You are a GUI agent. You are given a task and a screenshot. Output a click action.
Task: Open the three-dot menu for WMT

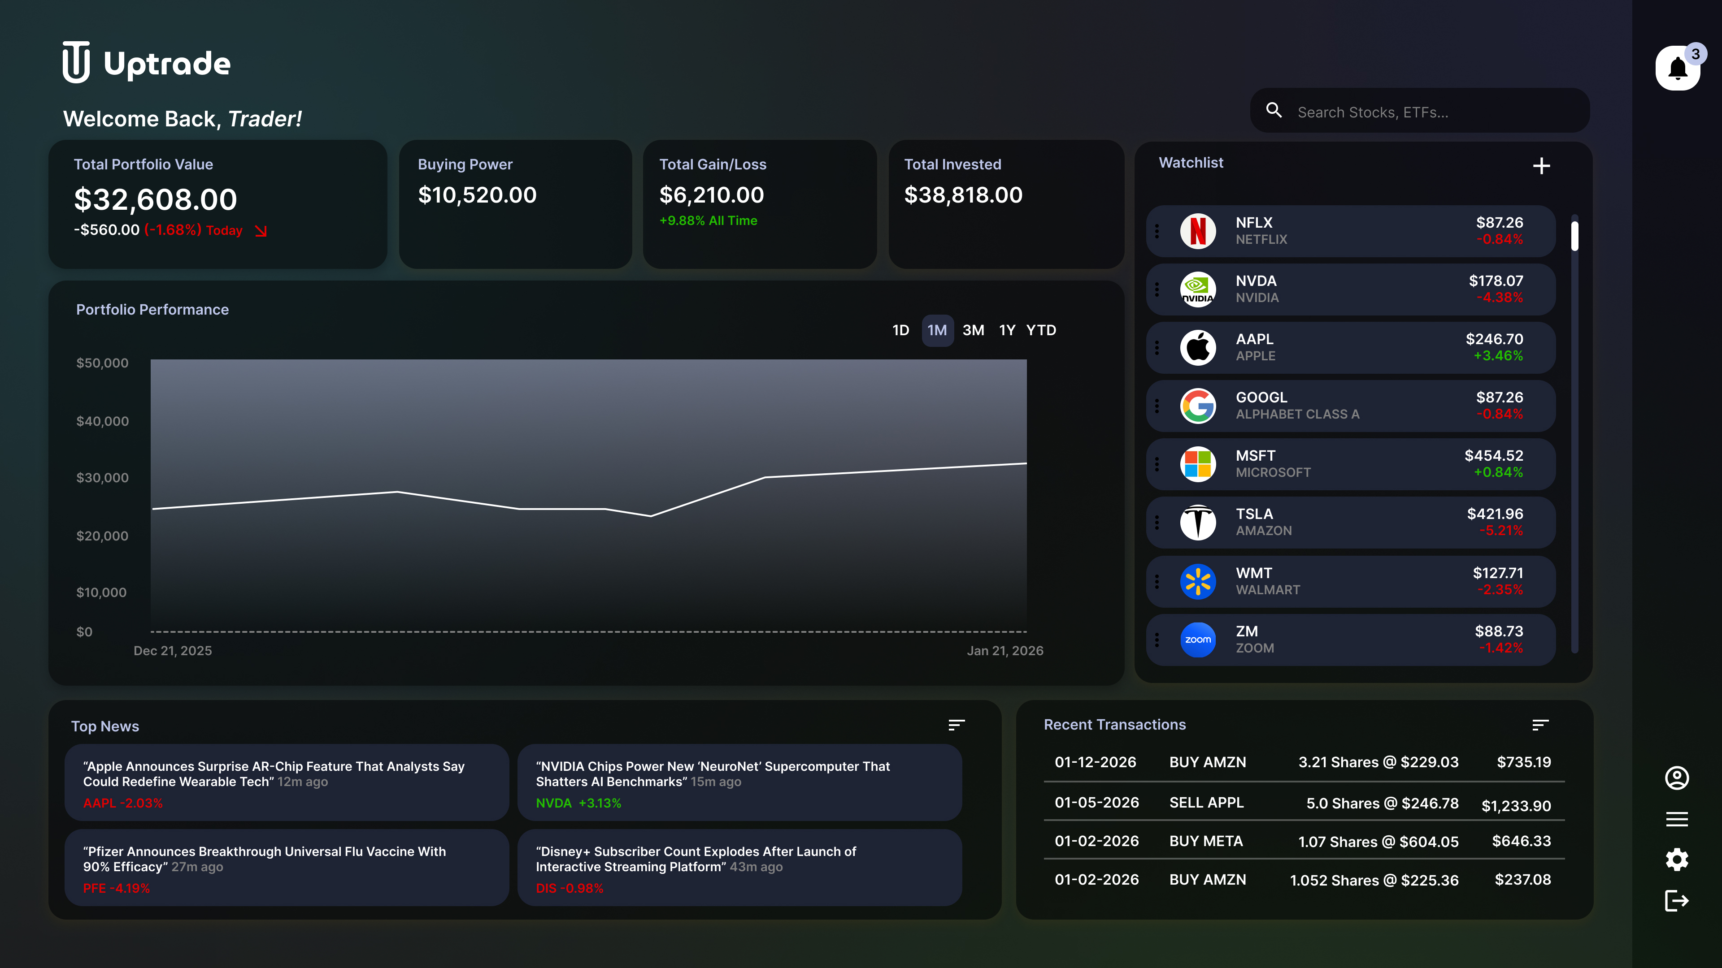pyautogui.click(x=1157, y=581)
